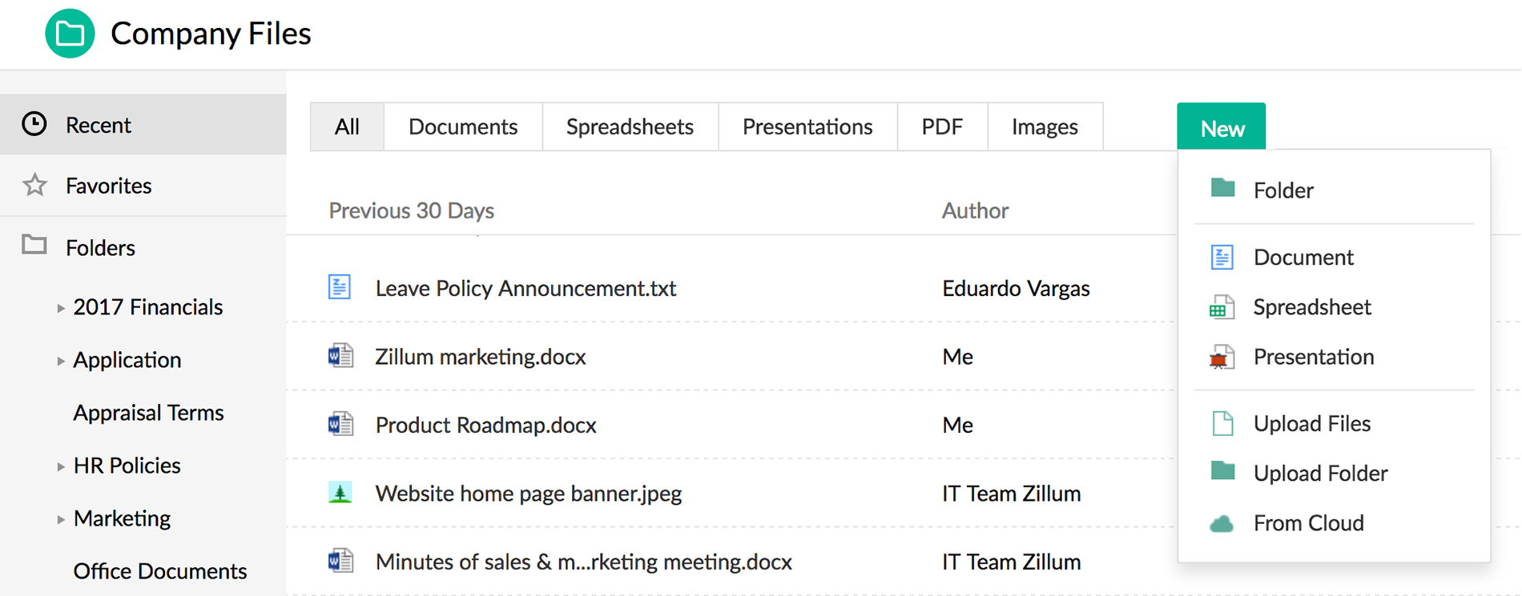This screenshot has width=1522, height=596.
Task: Expand the Application folder arrow
Action: 61,361
